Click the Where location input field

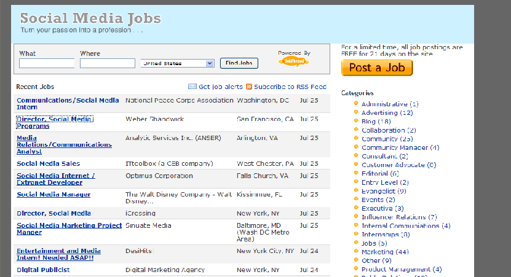[x=108, y=63]
